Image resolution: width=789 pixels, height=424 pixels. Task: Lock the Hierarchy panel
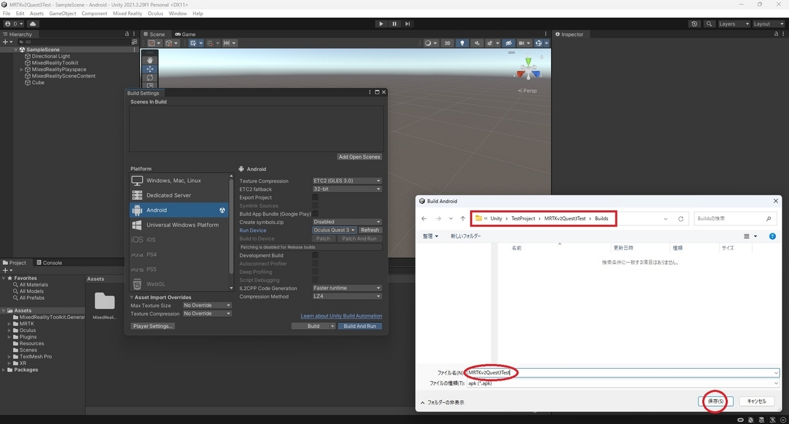127,34
